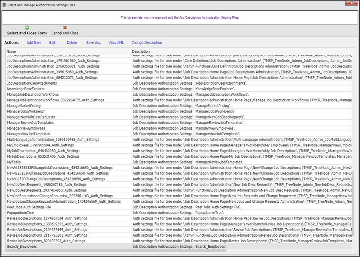Select the ManagerJobsWorkbench row
The height and width of the screenshot is (257, 360).
coord(179,111)
